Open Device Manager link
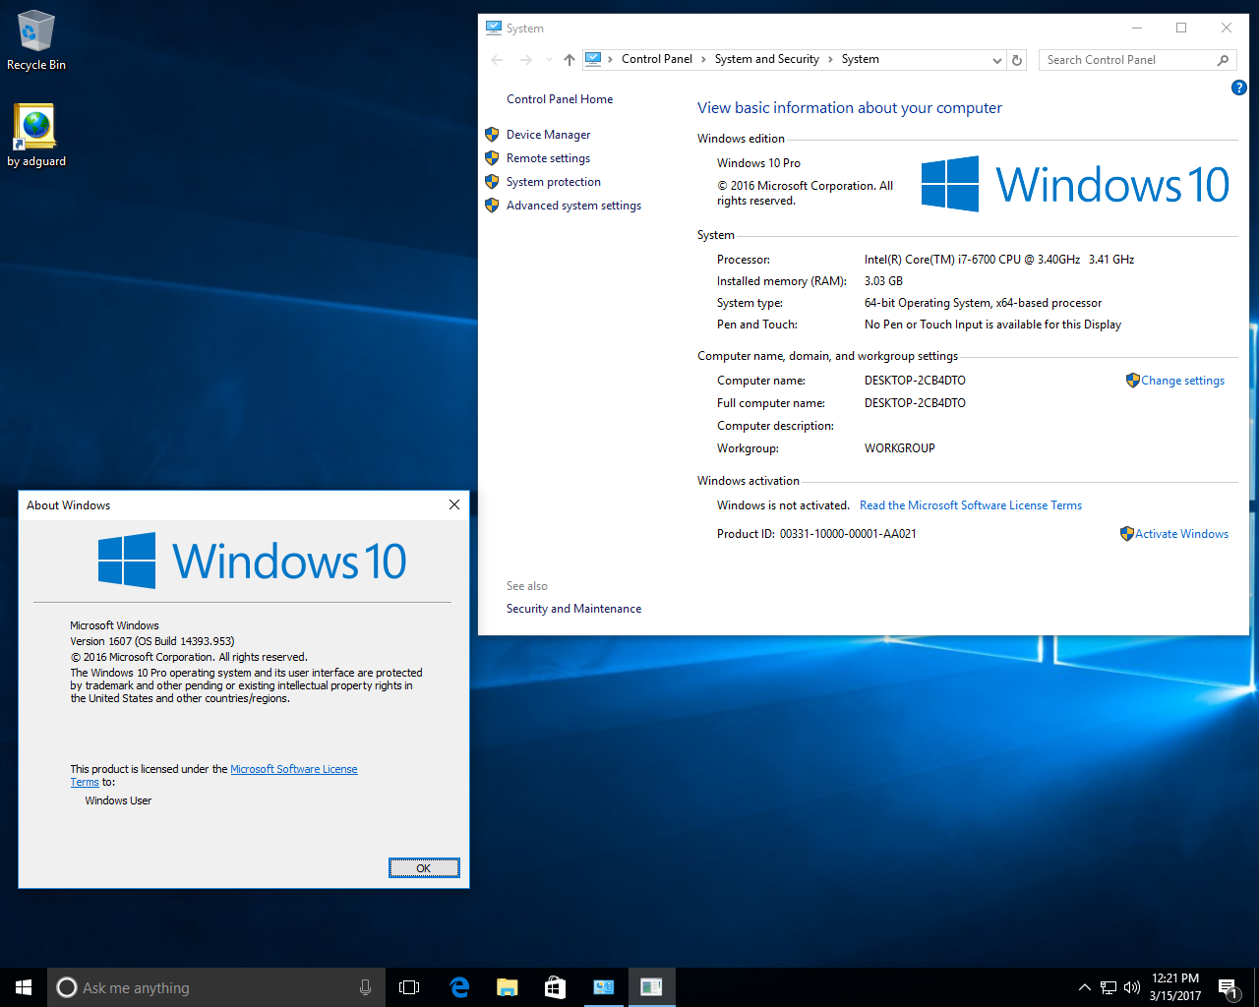This screenshot has height=1007, width=1259. pyautogui.click(x=548, y=135)
